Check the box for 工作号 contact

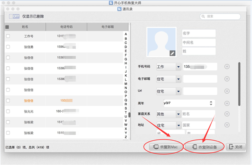point(8,36)
